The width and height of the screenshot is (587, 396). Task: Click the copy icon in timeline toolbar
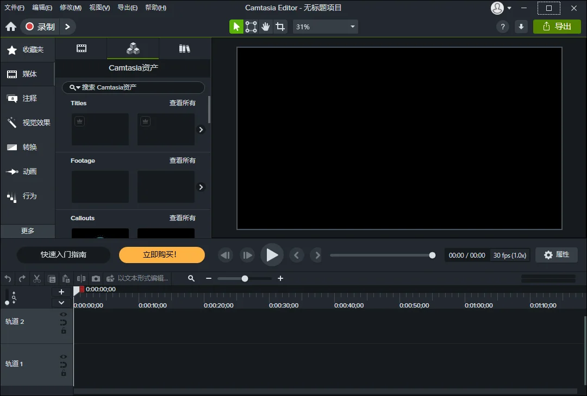pyautogui.click(x=52, y=279)
